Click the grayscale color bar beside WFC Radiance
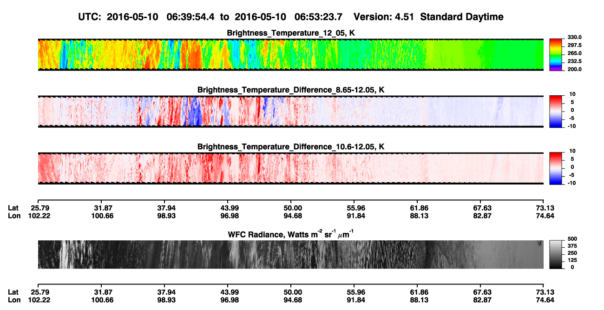 556,255
